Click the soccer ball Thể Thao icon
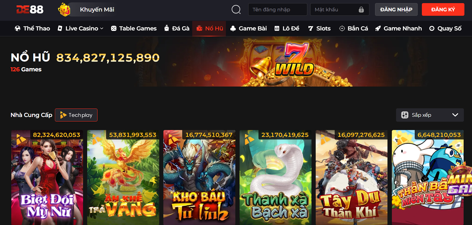 (x=18, y=28)
